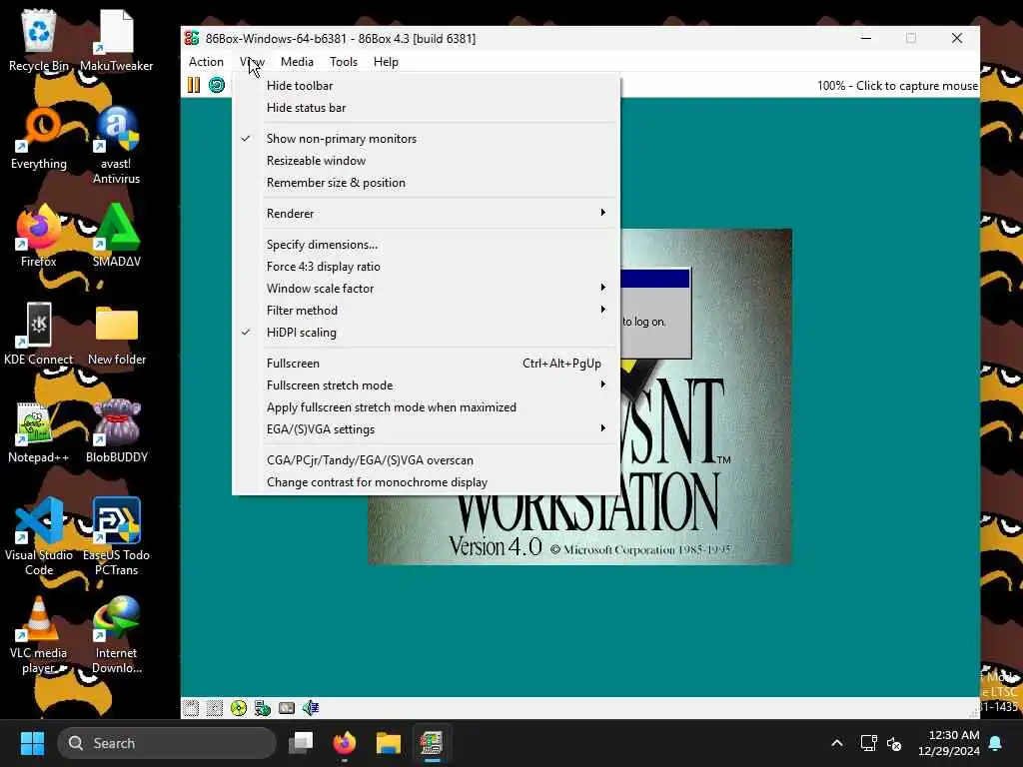Select the Firefox desktop shortcut
The image size is (1023, 767).
pyautogui.click(x=39, y=236)
